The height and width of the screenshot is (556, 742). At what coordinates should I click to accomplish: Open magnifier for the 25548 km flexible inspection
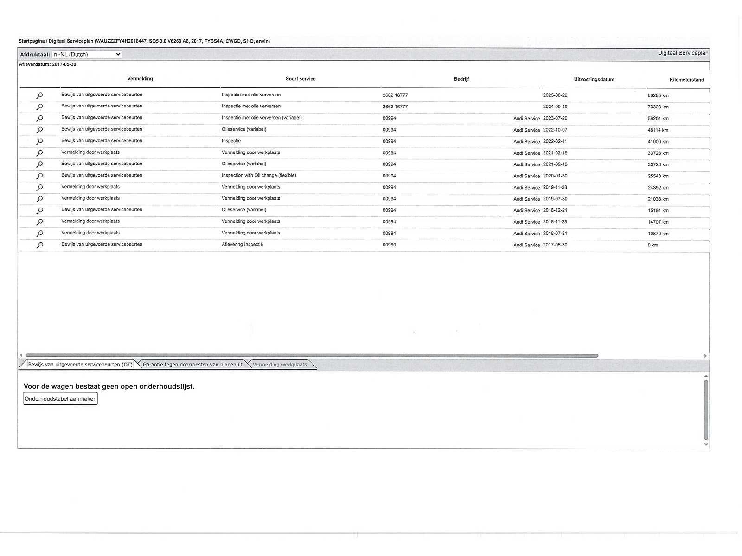point(39,176)
